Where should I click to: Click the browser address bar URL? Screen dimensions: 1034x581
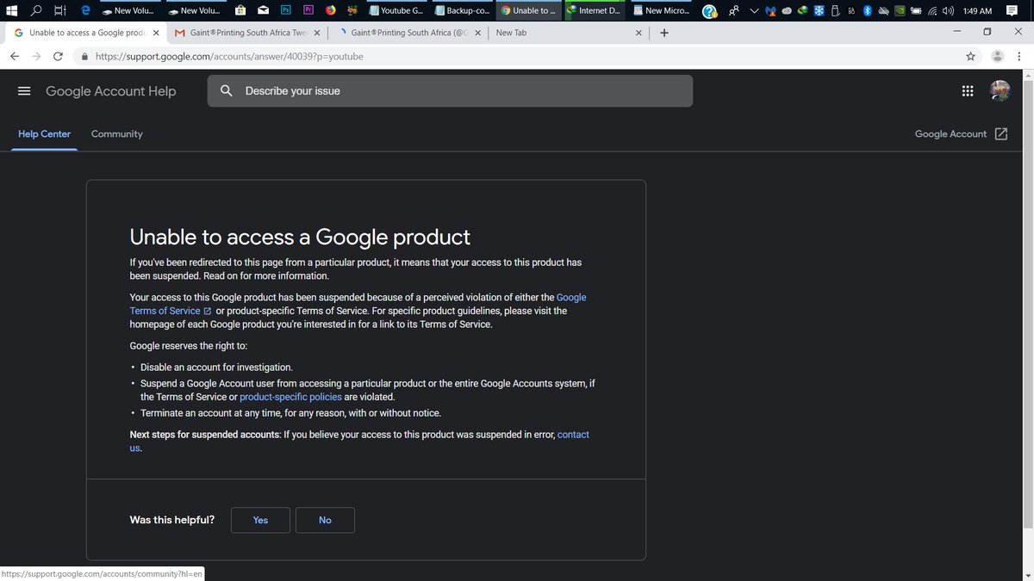point(229,56)
